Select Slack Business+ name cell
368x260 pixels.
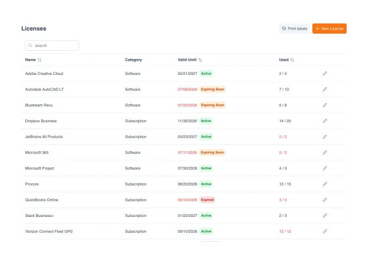coord(39,215)
